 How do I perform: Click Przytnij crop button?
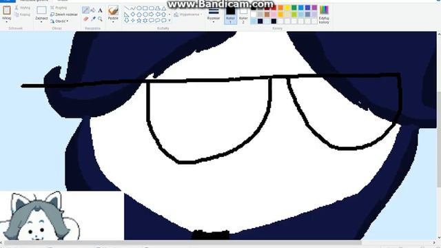pos(59,8)
